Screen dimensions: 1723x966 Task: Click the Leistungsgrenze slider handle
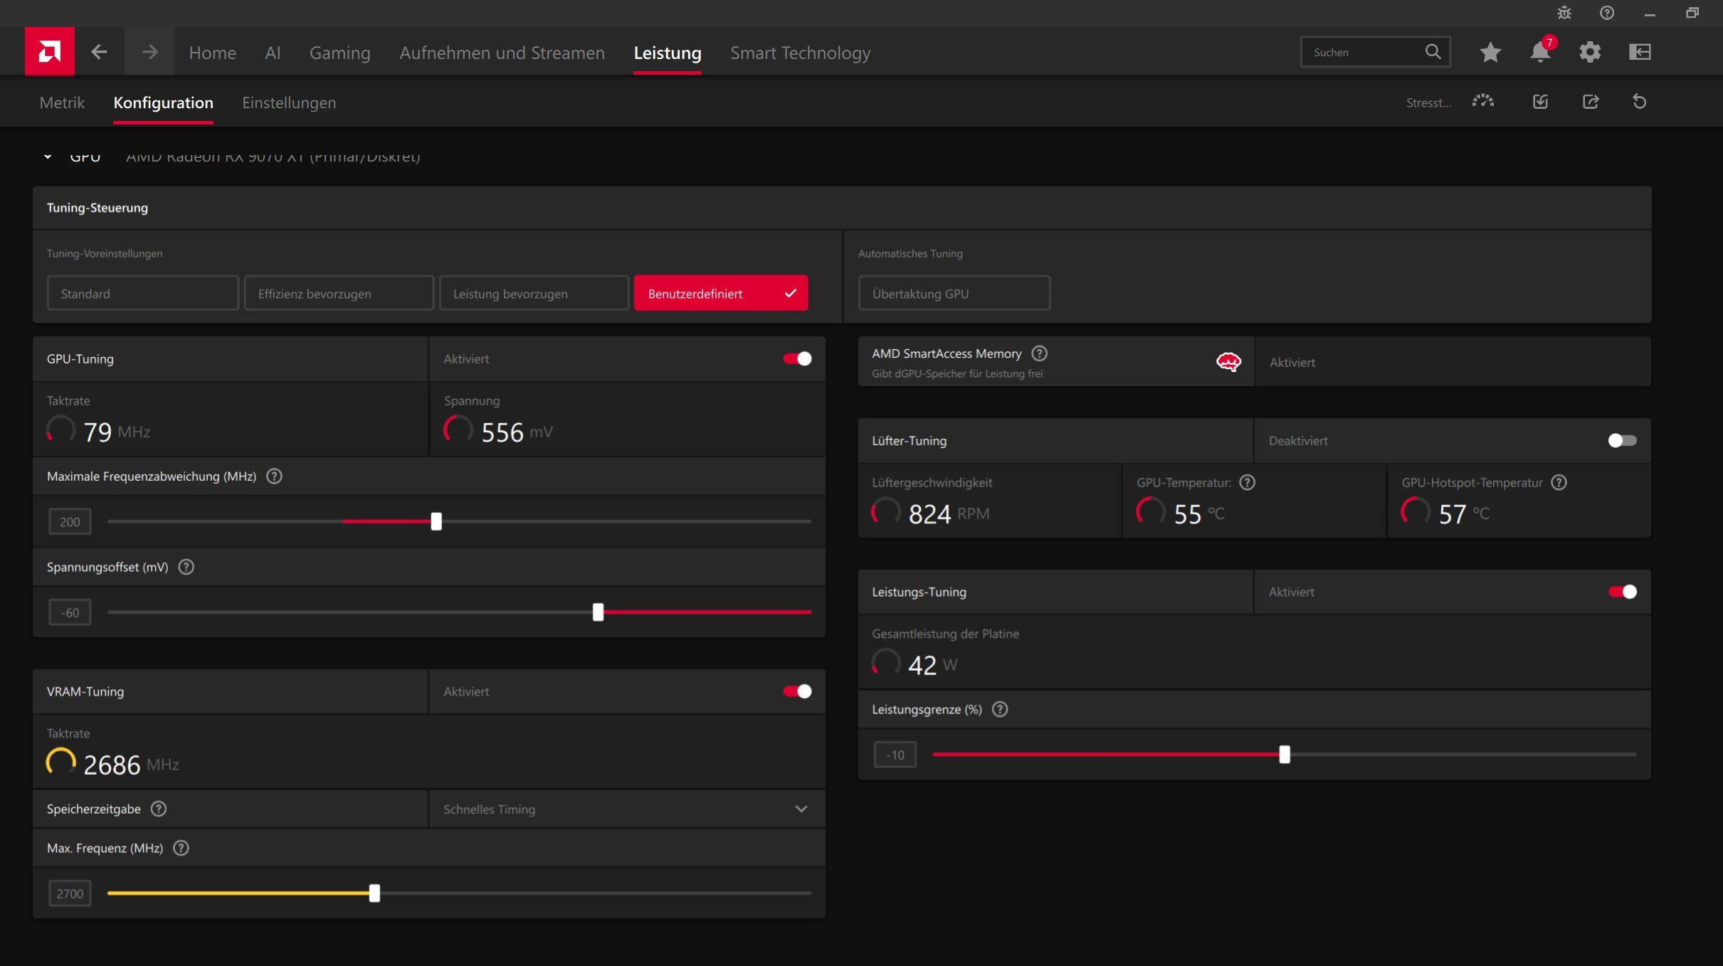(1284, 754)
